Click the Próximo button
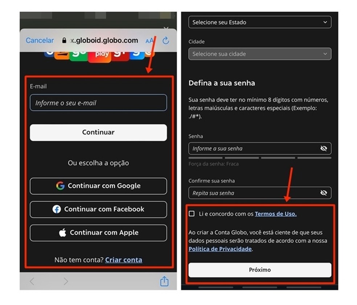357x305 pixels. [x=260, y=270]
